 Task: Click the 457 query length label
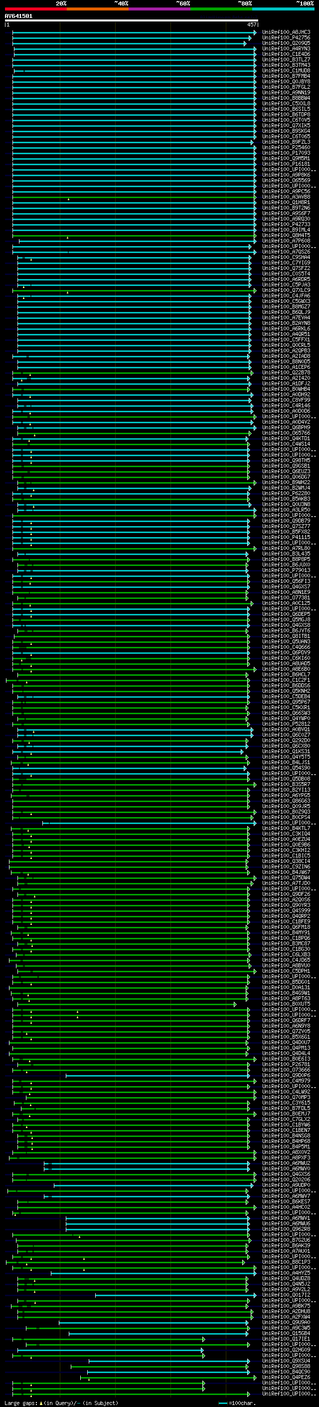coord(252,24)
